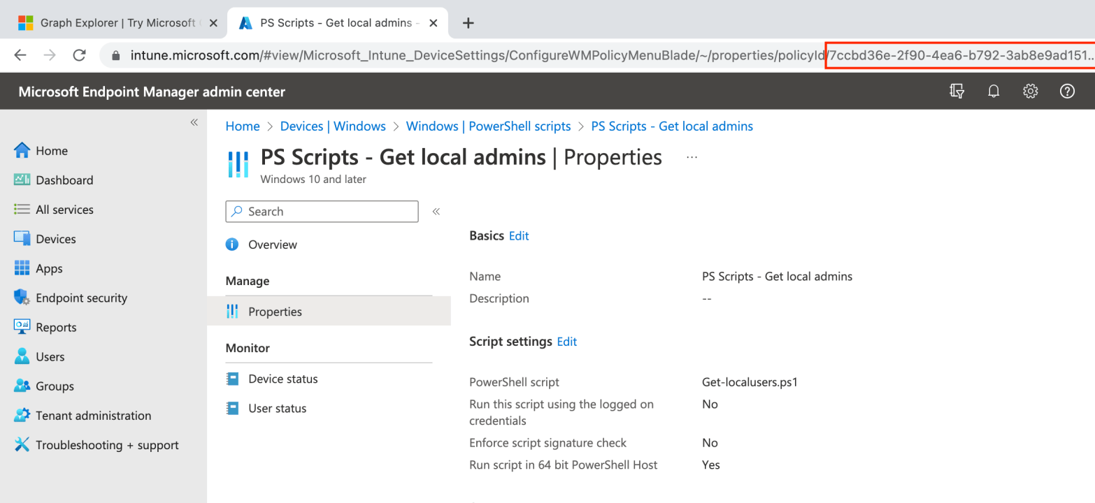Edit the Basics section
Image resolution: width=1095 pixels, height=503 pixels.
519,236
